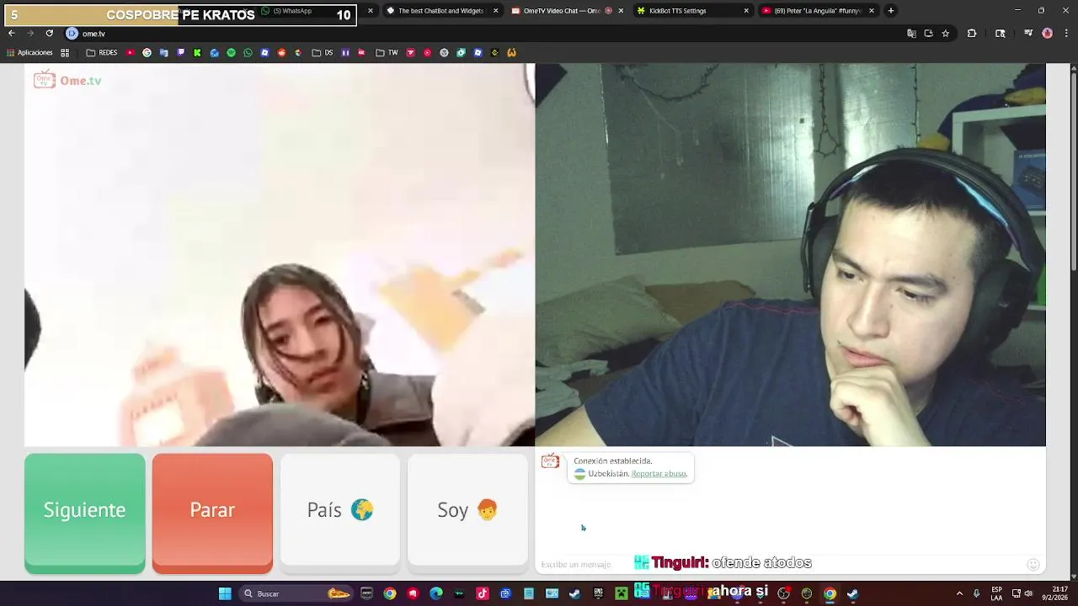The height and width of the screenshot is (606, 1078).
Task: Show hidden system tray icons
Action: point(959,593)
